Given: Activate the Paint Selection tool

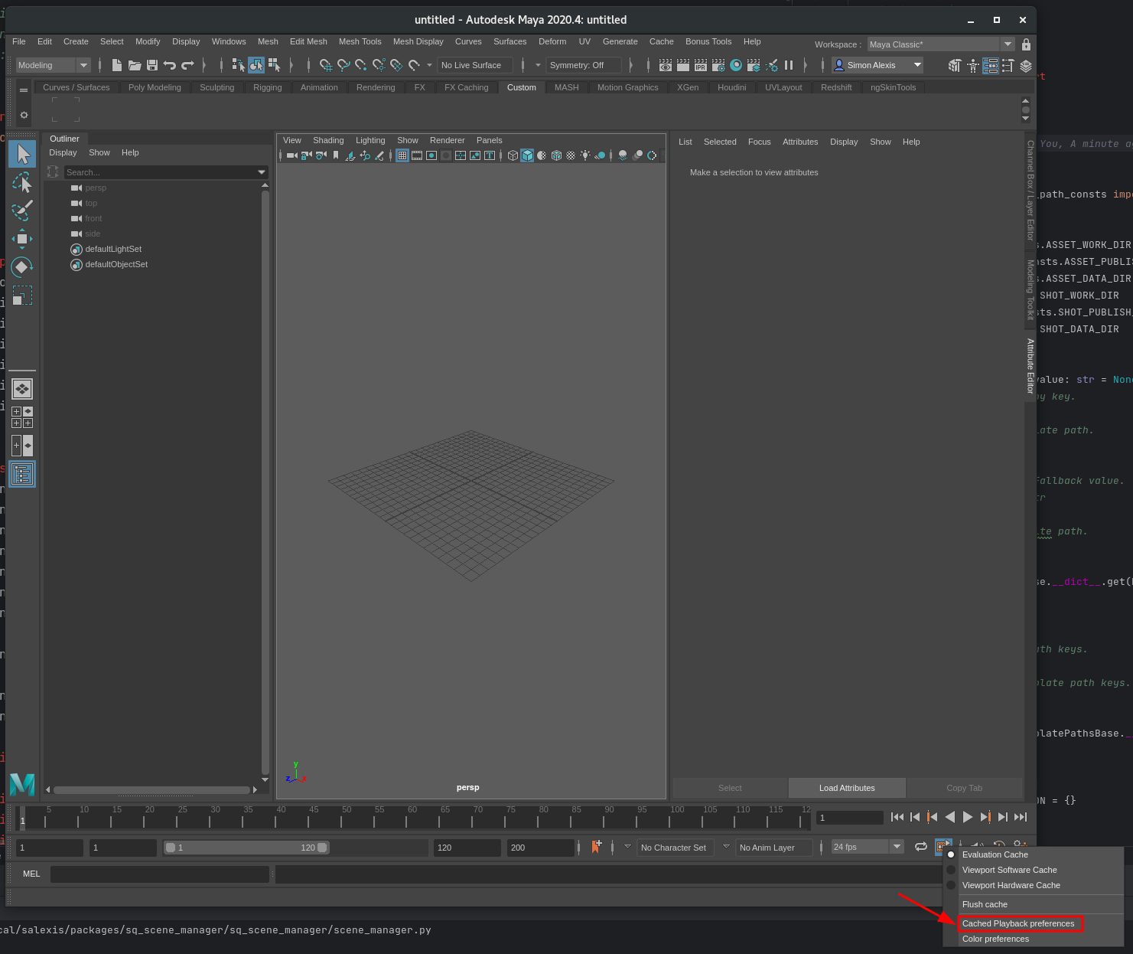Looking at the screenshot, I should [22, 211].
